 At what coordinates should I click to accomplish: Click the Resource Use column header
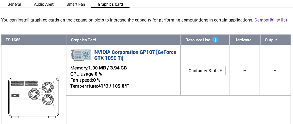point(198,40)
